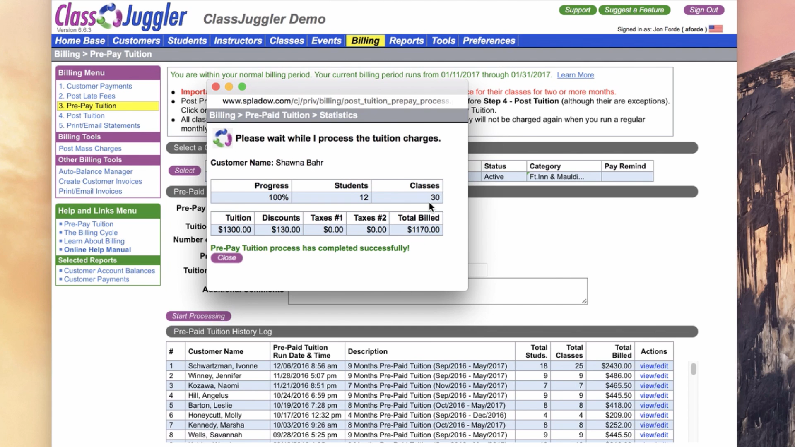Click the Start Processing button
The width and height of the screenshot is (795, 447).
click(198, 316)
